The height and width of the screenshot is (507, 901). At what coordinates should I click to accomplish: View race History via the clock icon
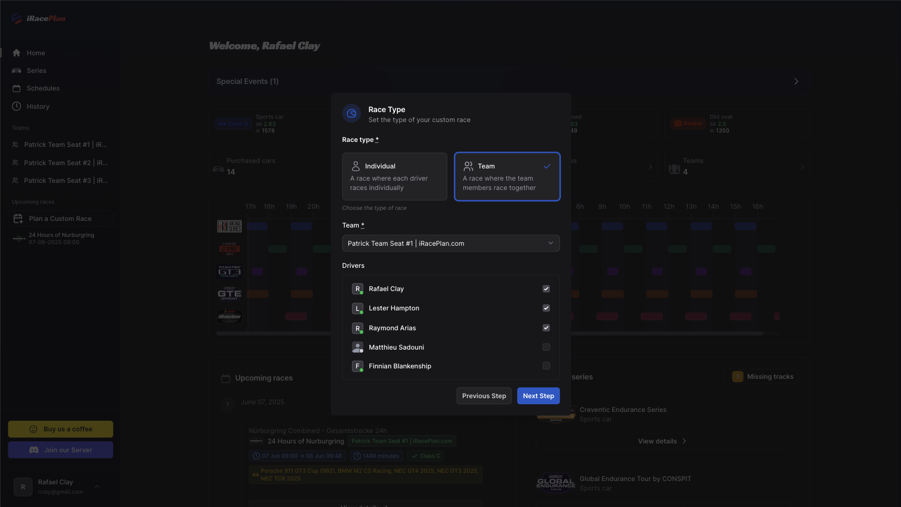pos(17,106)
